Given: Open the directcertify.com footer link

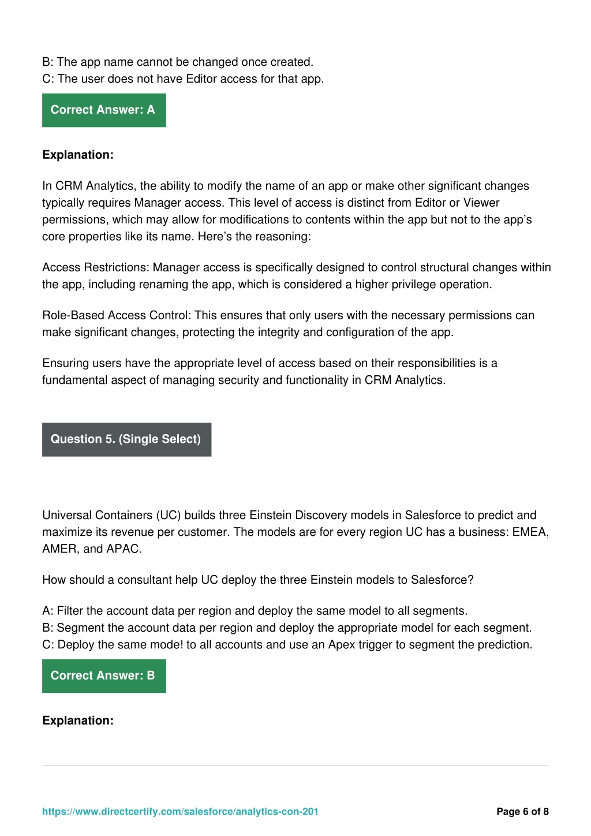Looking at the screenshot, I should tap(180, 811).
